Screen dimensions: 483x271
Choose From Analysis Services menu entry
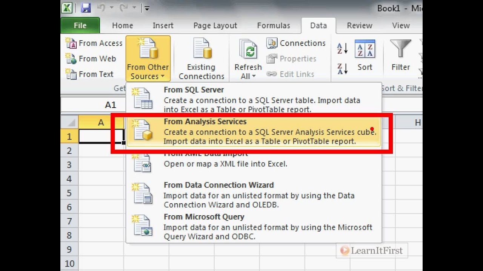click(x=254, y=131)
